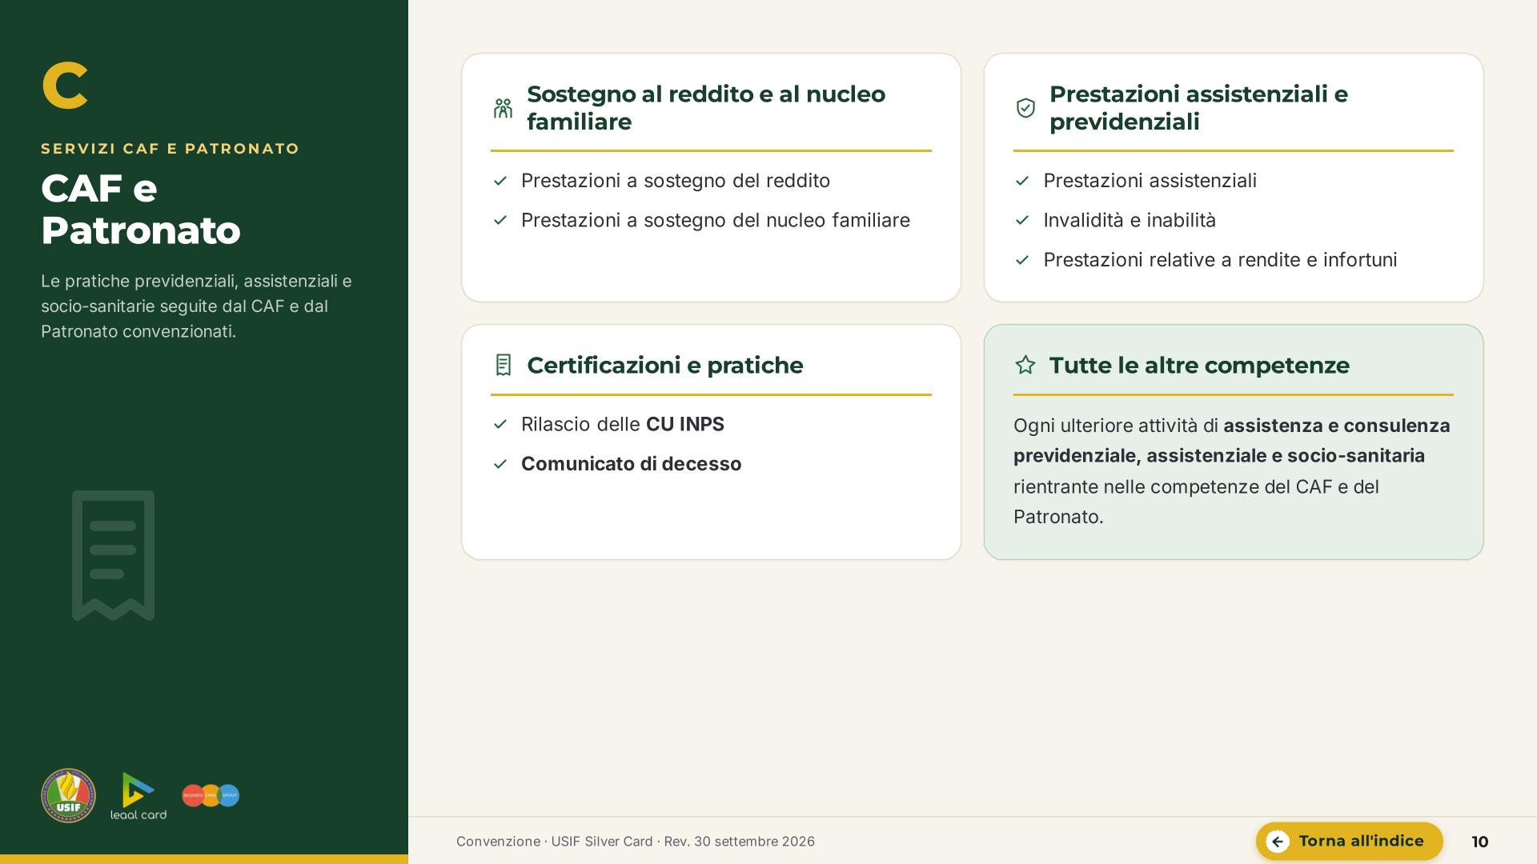
Task: Click the page number 10
Action: tap(1480, 842)
